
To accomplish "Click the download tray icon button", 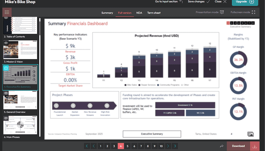I will (x=254, y=146).
